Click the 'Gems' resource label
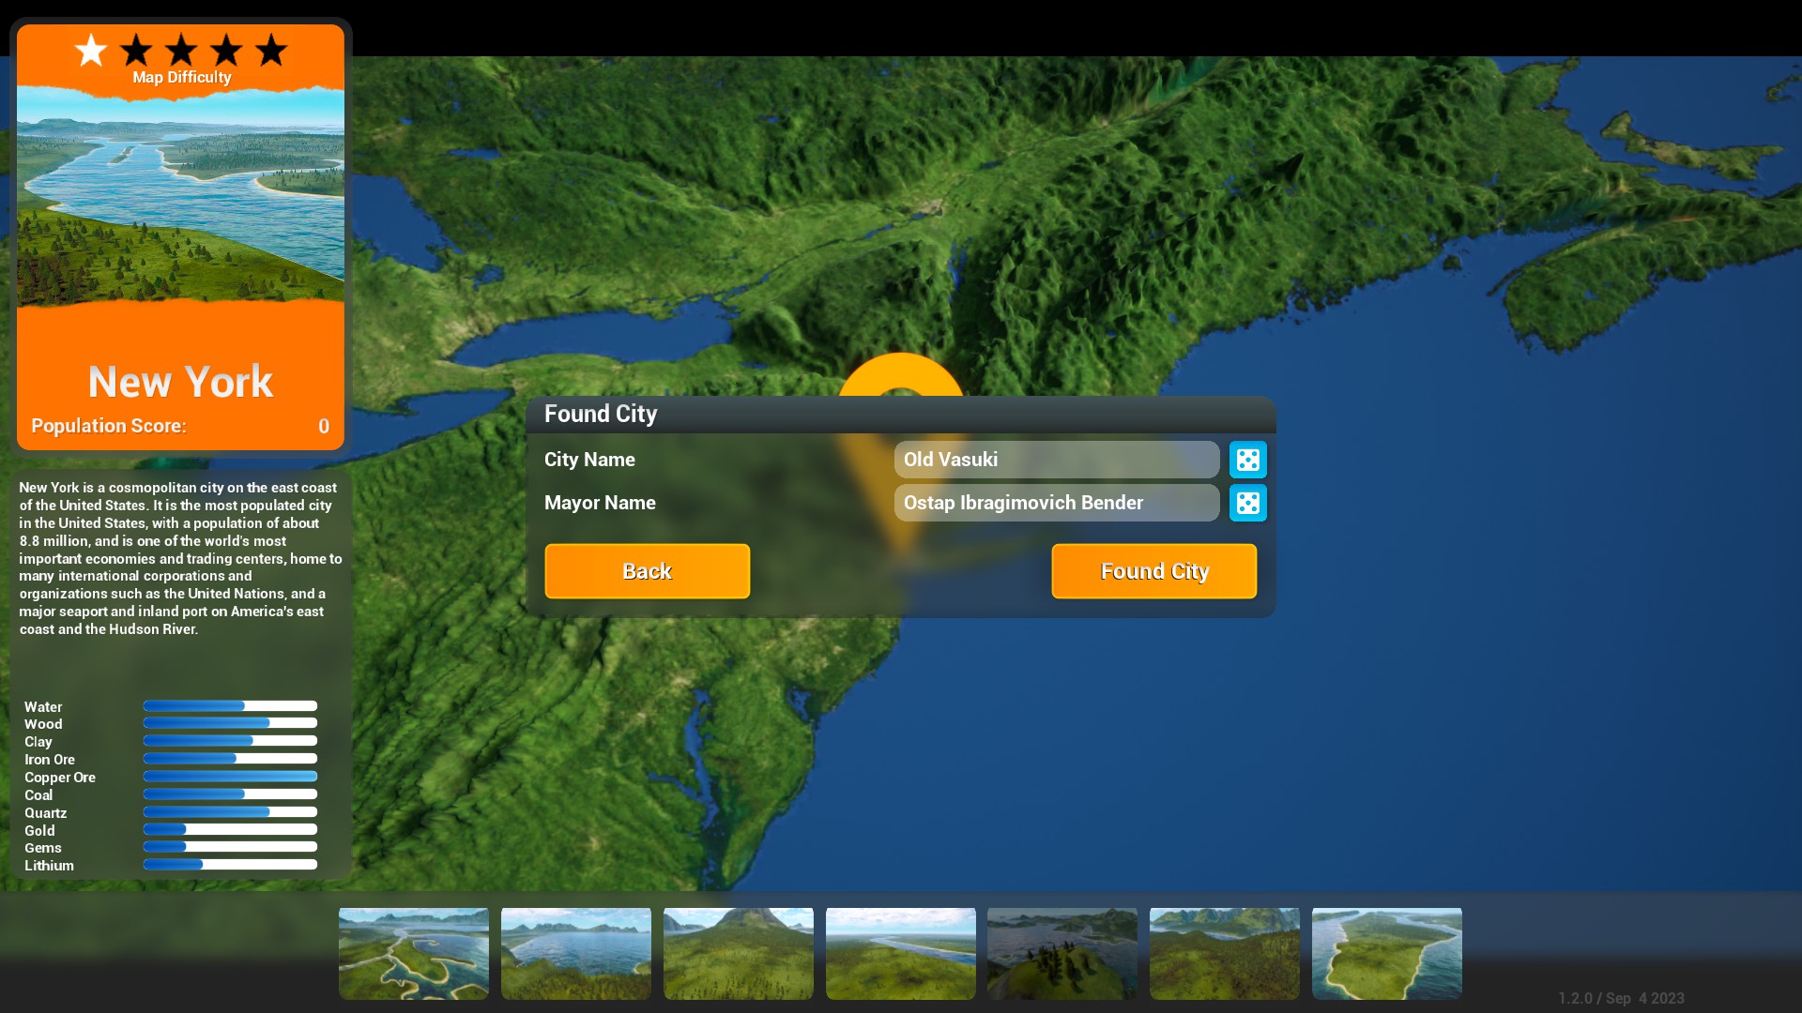The width and height of the screenshot is (1802, 1013). point(43,848)
